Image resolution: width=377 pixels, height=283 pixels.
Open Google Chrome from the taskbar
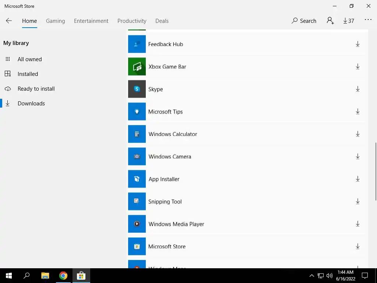click(x=63, y=276)
